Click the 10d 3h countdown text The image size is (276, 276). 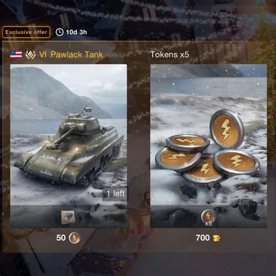(x=76, y=32)
